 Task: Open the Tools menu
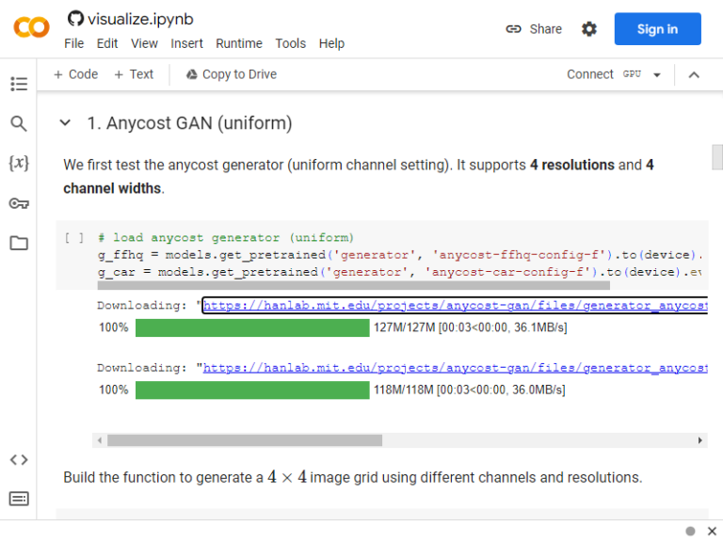291,43
